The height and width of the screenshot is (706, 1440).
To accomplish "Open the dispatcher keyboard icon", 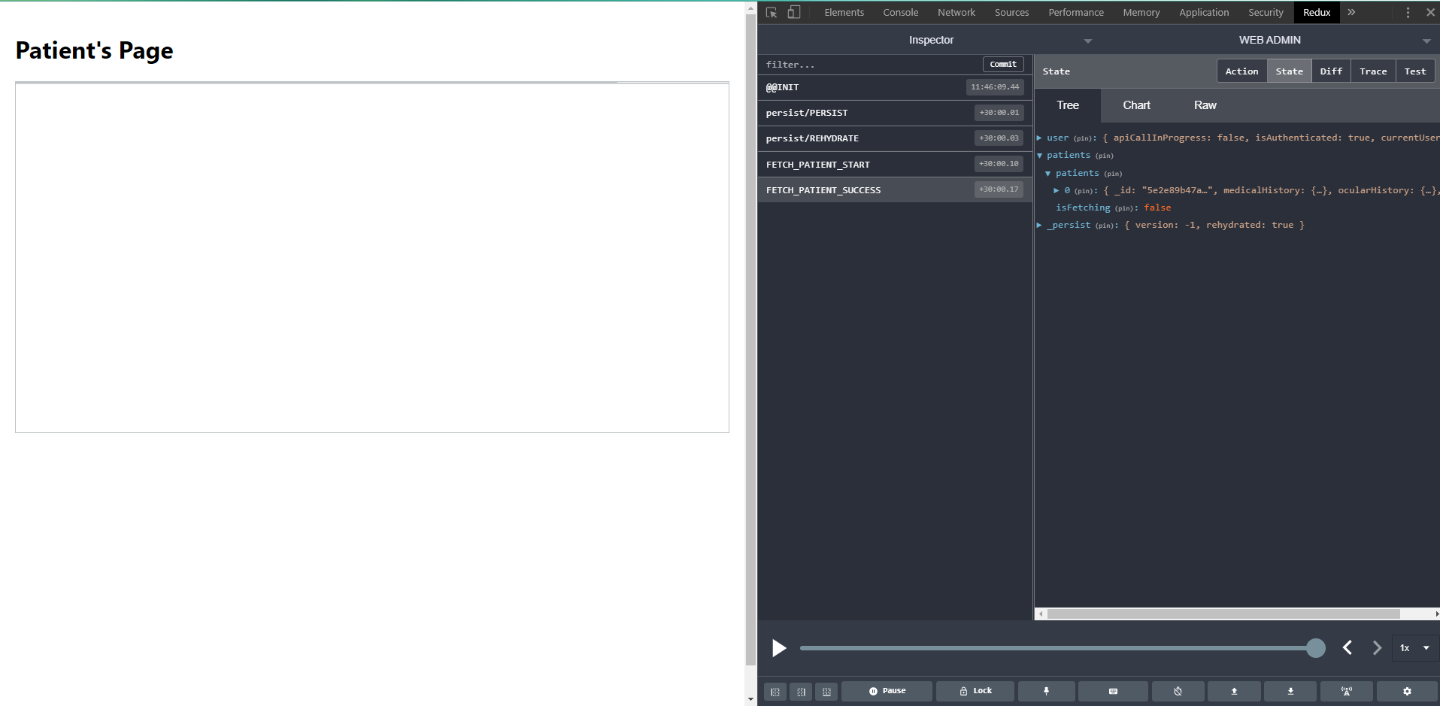I will click(x=1113, y=692).
